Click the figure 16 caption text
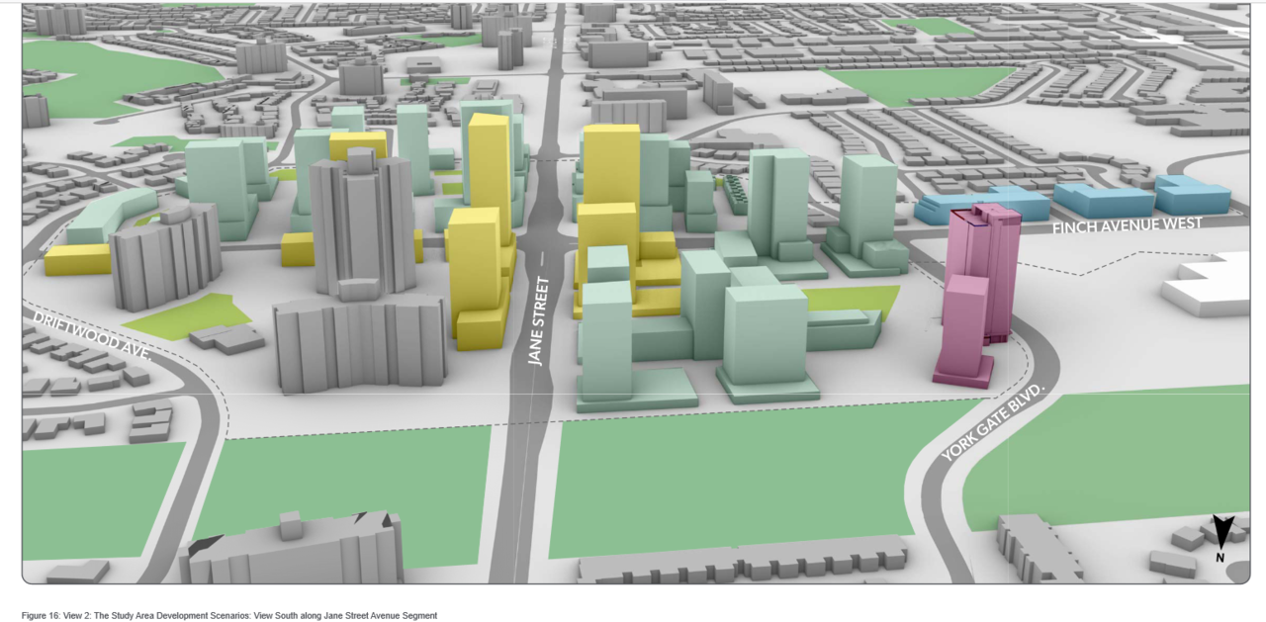The height and width of the screenshot is (622, 1266). 228,615
